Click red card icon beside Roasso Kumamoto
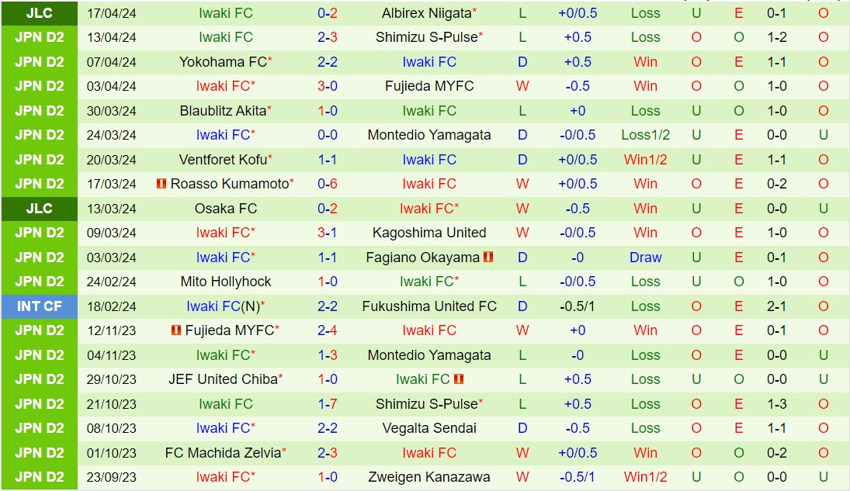The width and height of the screenshot is (850, 491). pyautogui.click(x=161, y=184)
